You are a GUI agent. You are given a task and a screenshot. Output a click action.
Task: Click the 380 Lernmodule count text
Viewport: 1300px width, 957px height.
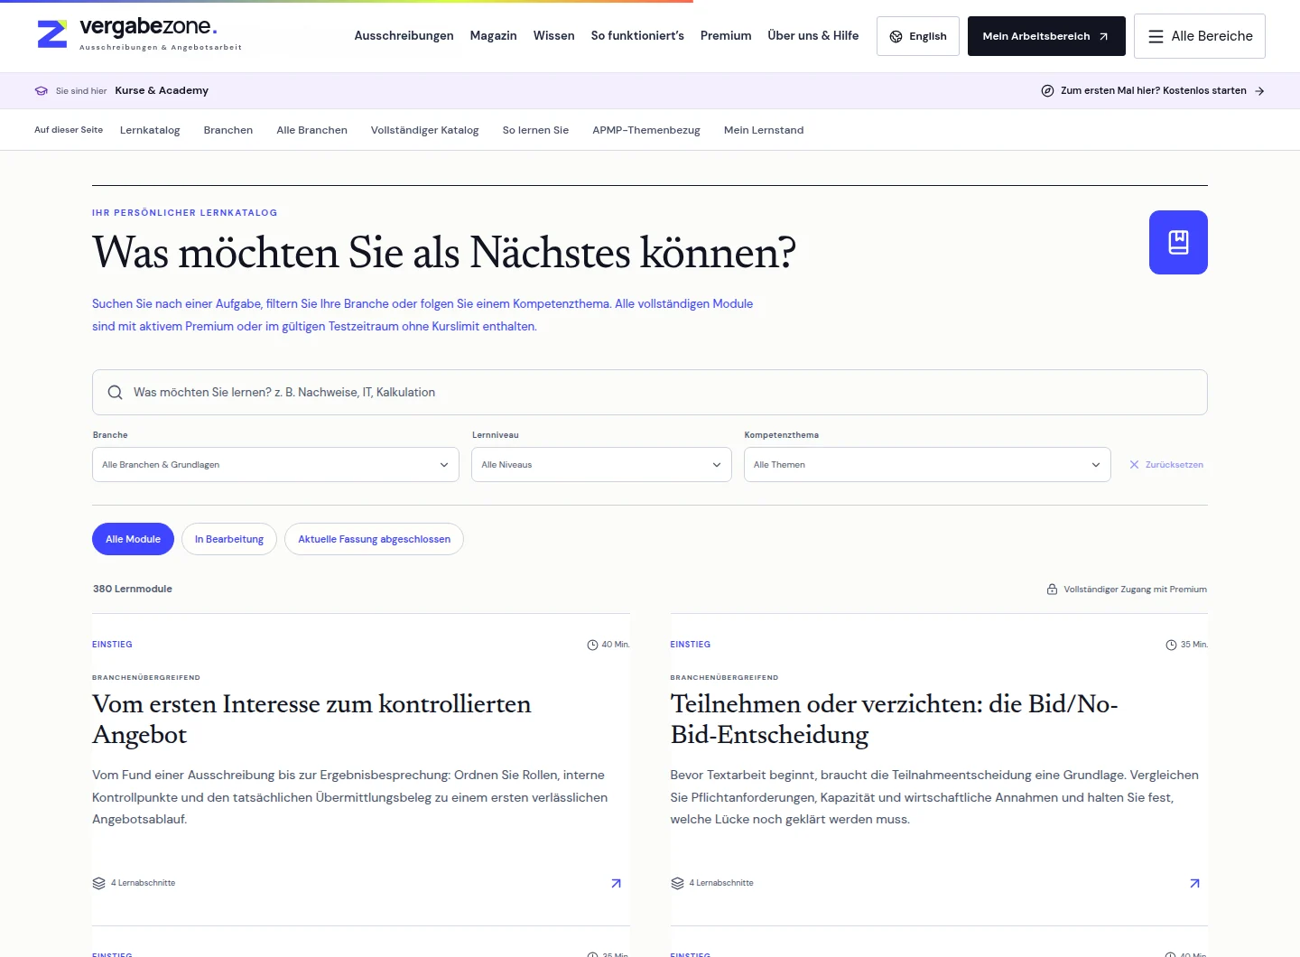(133, 589)
